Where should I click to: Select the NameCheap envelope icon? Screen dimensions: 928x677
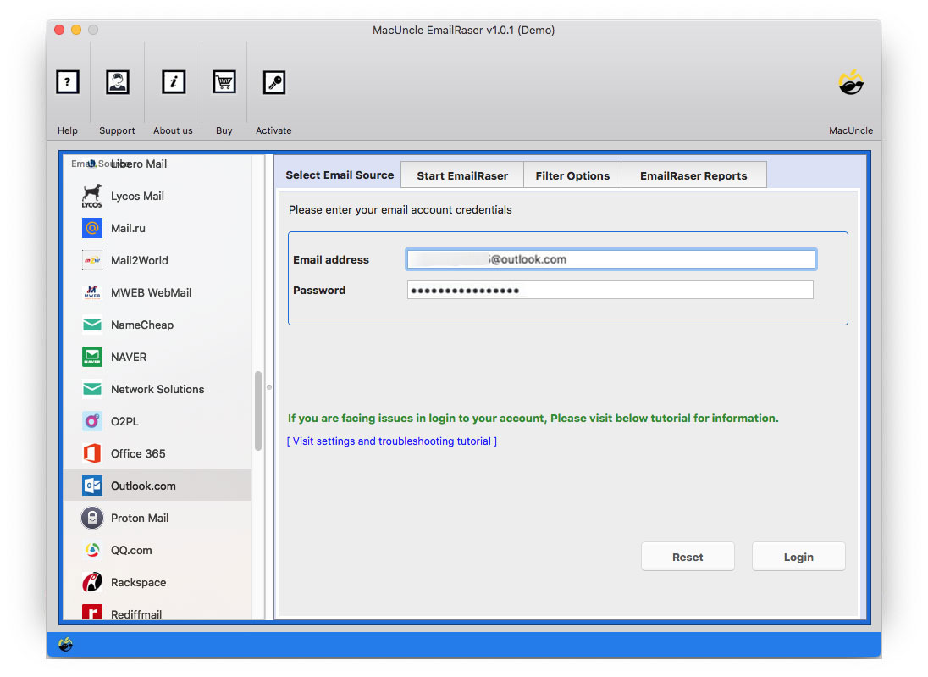click(x=91, y=325)
